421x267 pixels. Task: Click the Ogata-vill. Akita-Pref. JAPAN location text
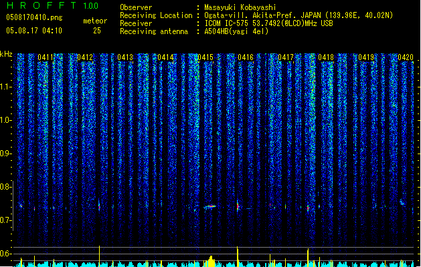[263, 15]
